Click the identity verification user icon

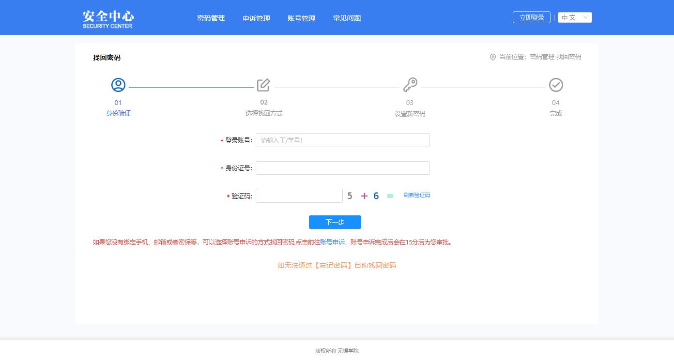tap(118, 85)
